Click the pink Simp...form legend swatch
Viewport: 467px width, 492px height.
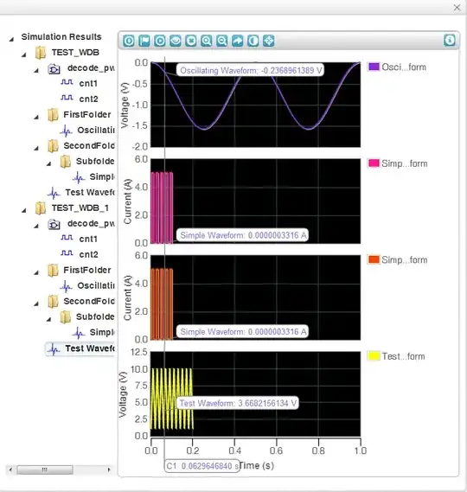pos(374,163)
